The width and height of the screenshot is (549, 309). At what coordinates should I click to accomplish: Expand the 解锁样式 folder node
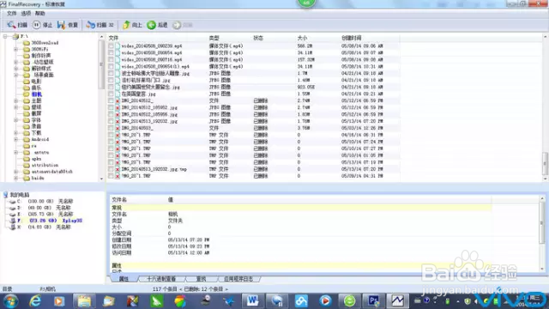tap(15, 69)
